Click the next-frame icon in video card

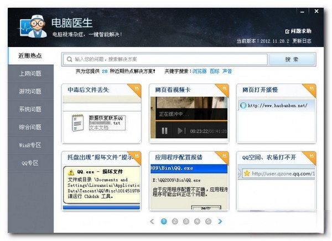(x=181, y=131)
